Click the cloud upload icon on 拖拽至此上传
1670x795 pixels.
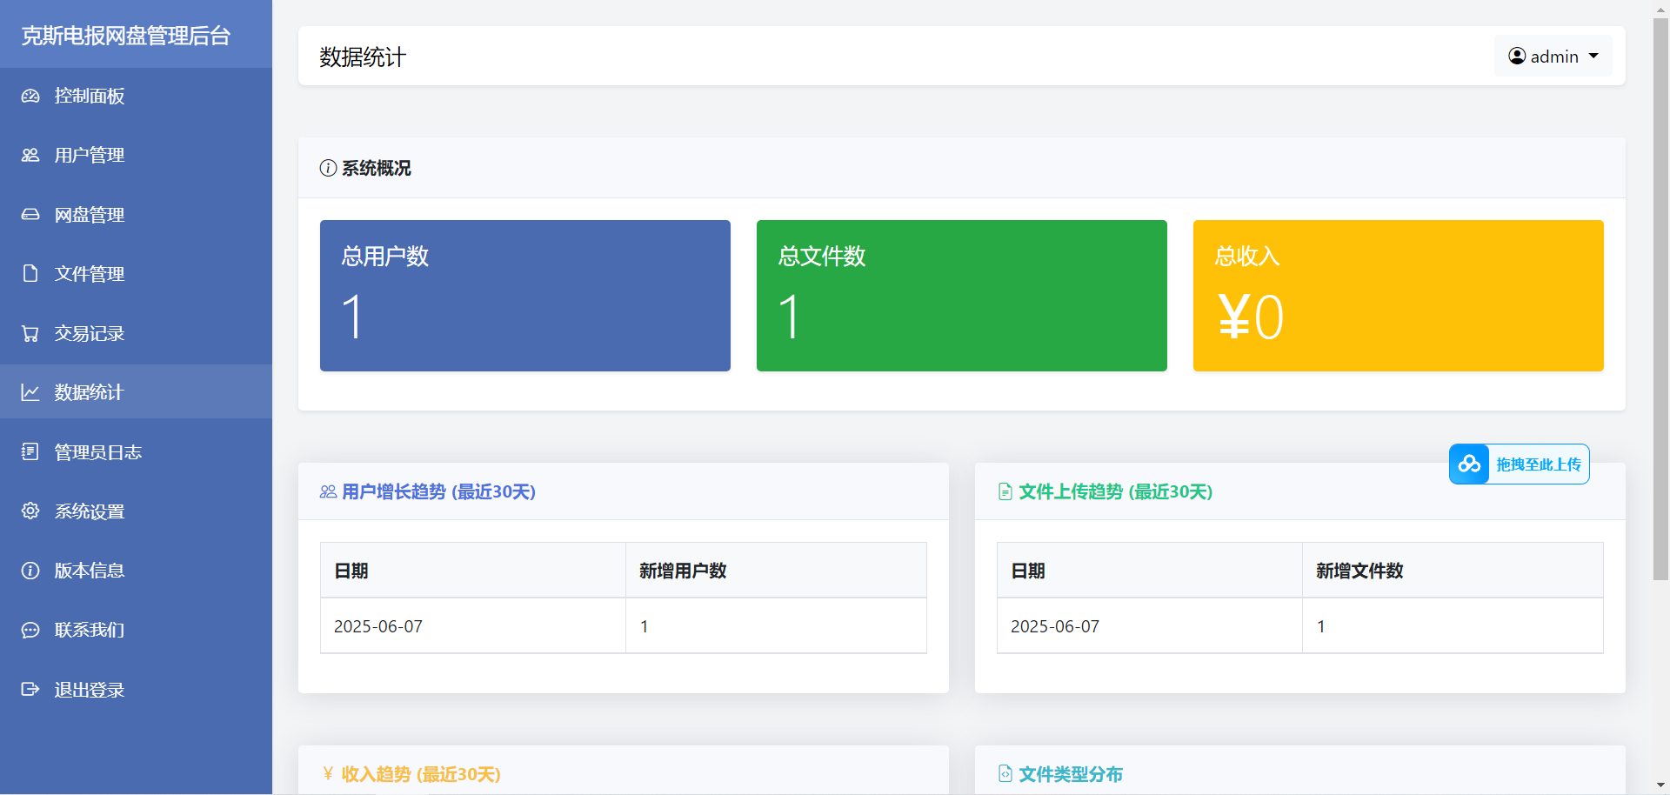[x=1470, y=464]
